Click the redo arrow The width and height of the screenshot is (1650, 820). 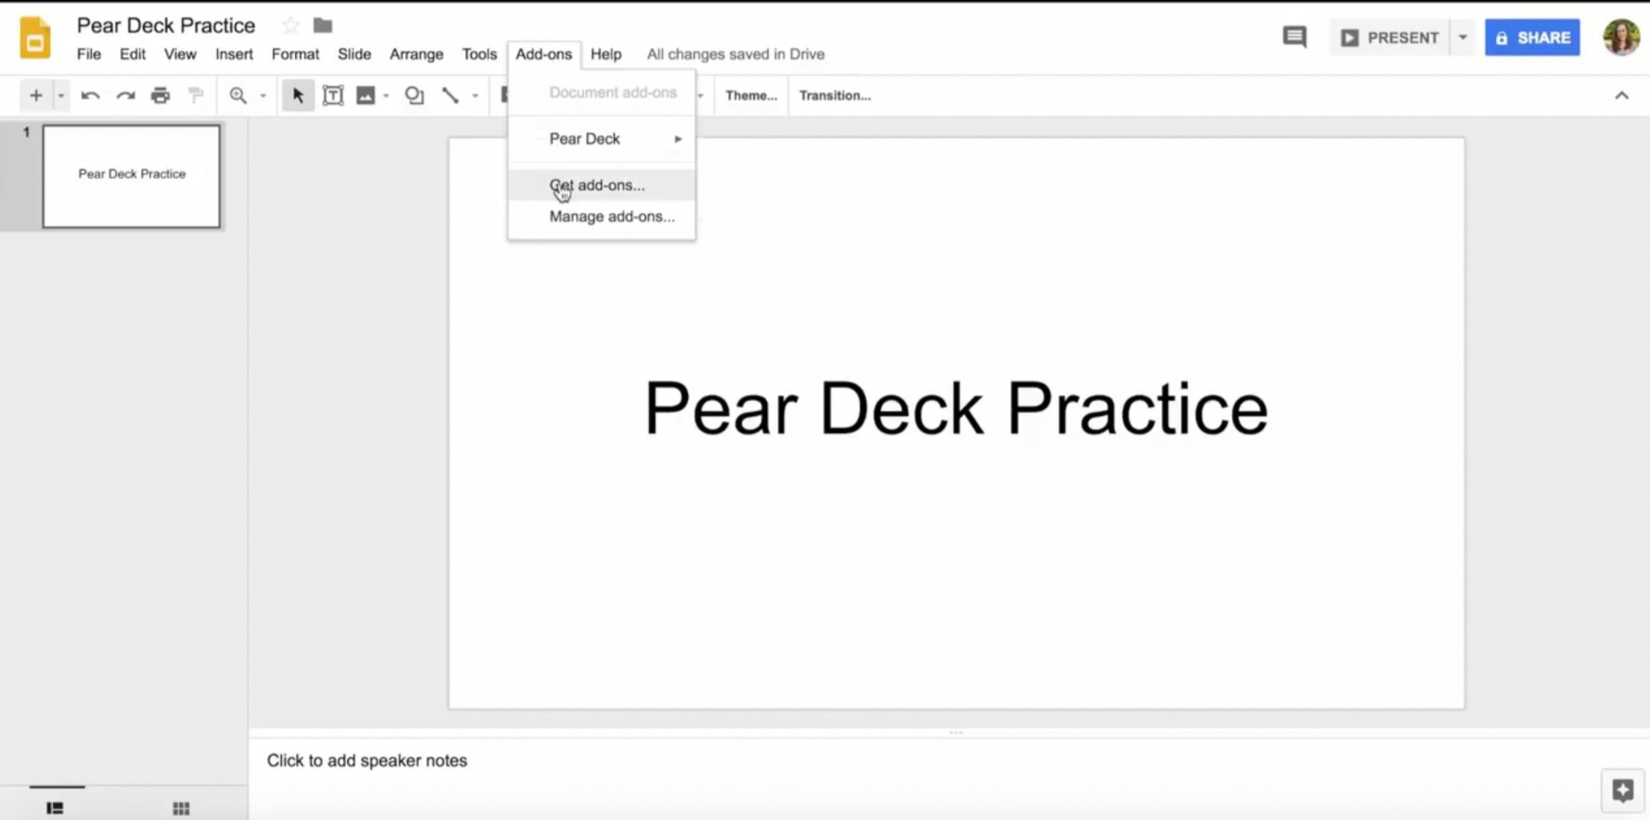pyautogui.click(x=126, y=95)
